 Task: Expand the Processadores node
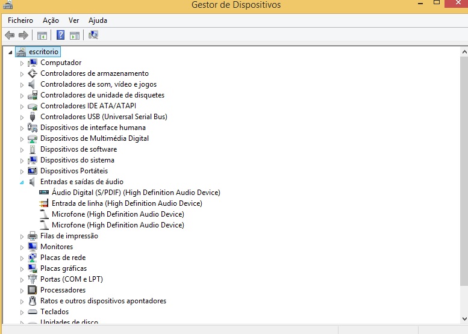[x=22, y=291]
